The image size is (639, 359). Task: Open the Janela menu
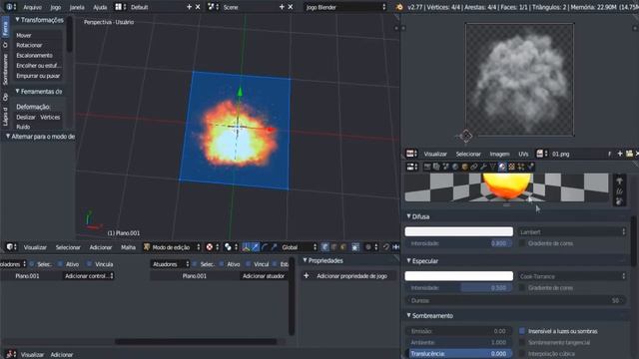pos(77,7)
